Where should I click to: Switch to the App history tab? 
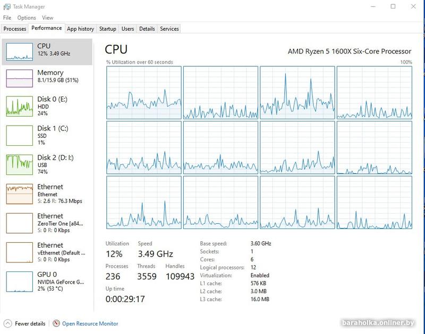point(80,29)
